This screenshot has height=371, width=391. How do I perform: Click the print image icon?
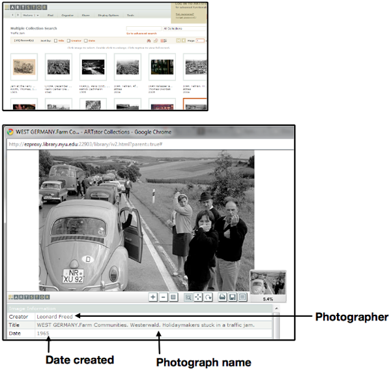[222, 297]
